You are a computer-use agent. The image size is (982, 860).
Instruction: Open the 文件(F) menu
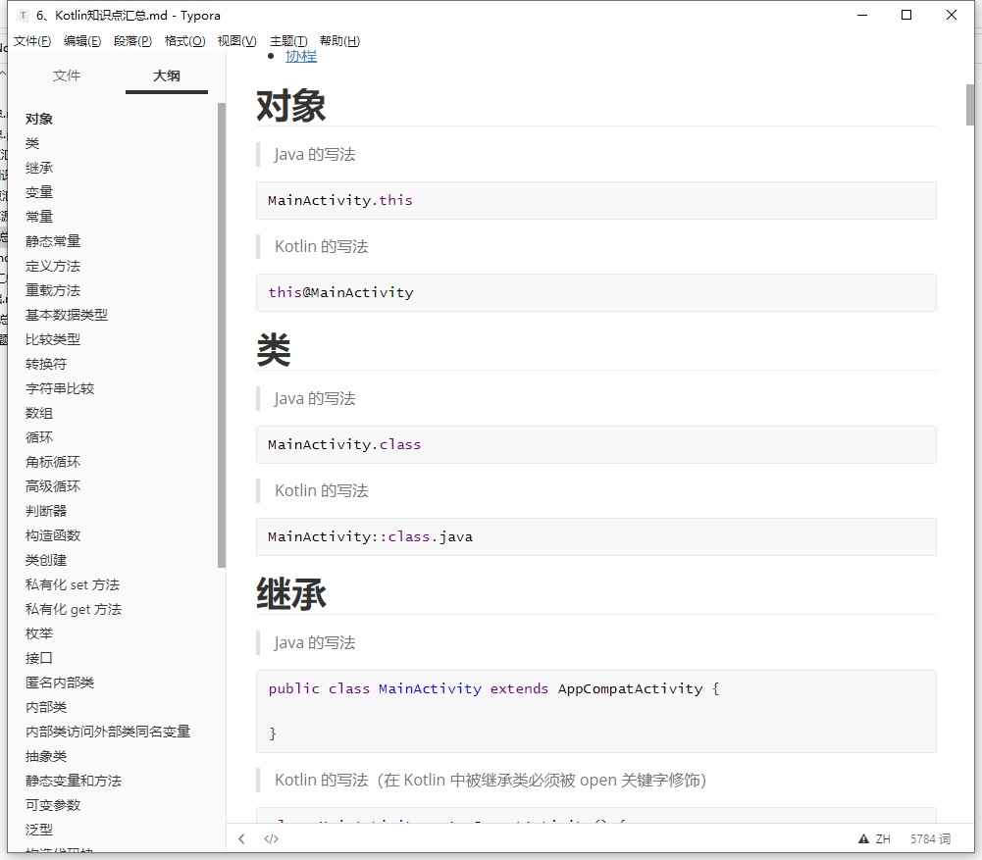(32, 40)
